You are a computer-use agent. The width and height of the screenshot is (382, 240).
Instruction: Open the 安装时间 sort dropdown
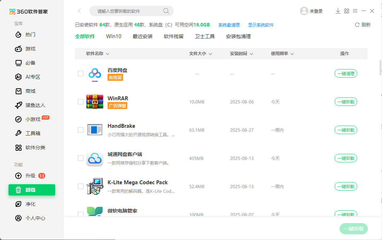[251, 54]
